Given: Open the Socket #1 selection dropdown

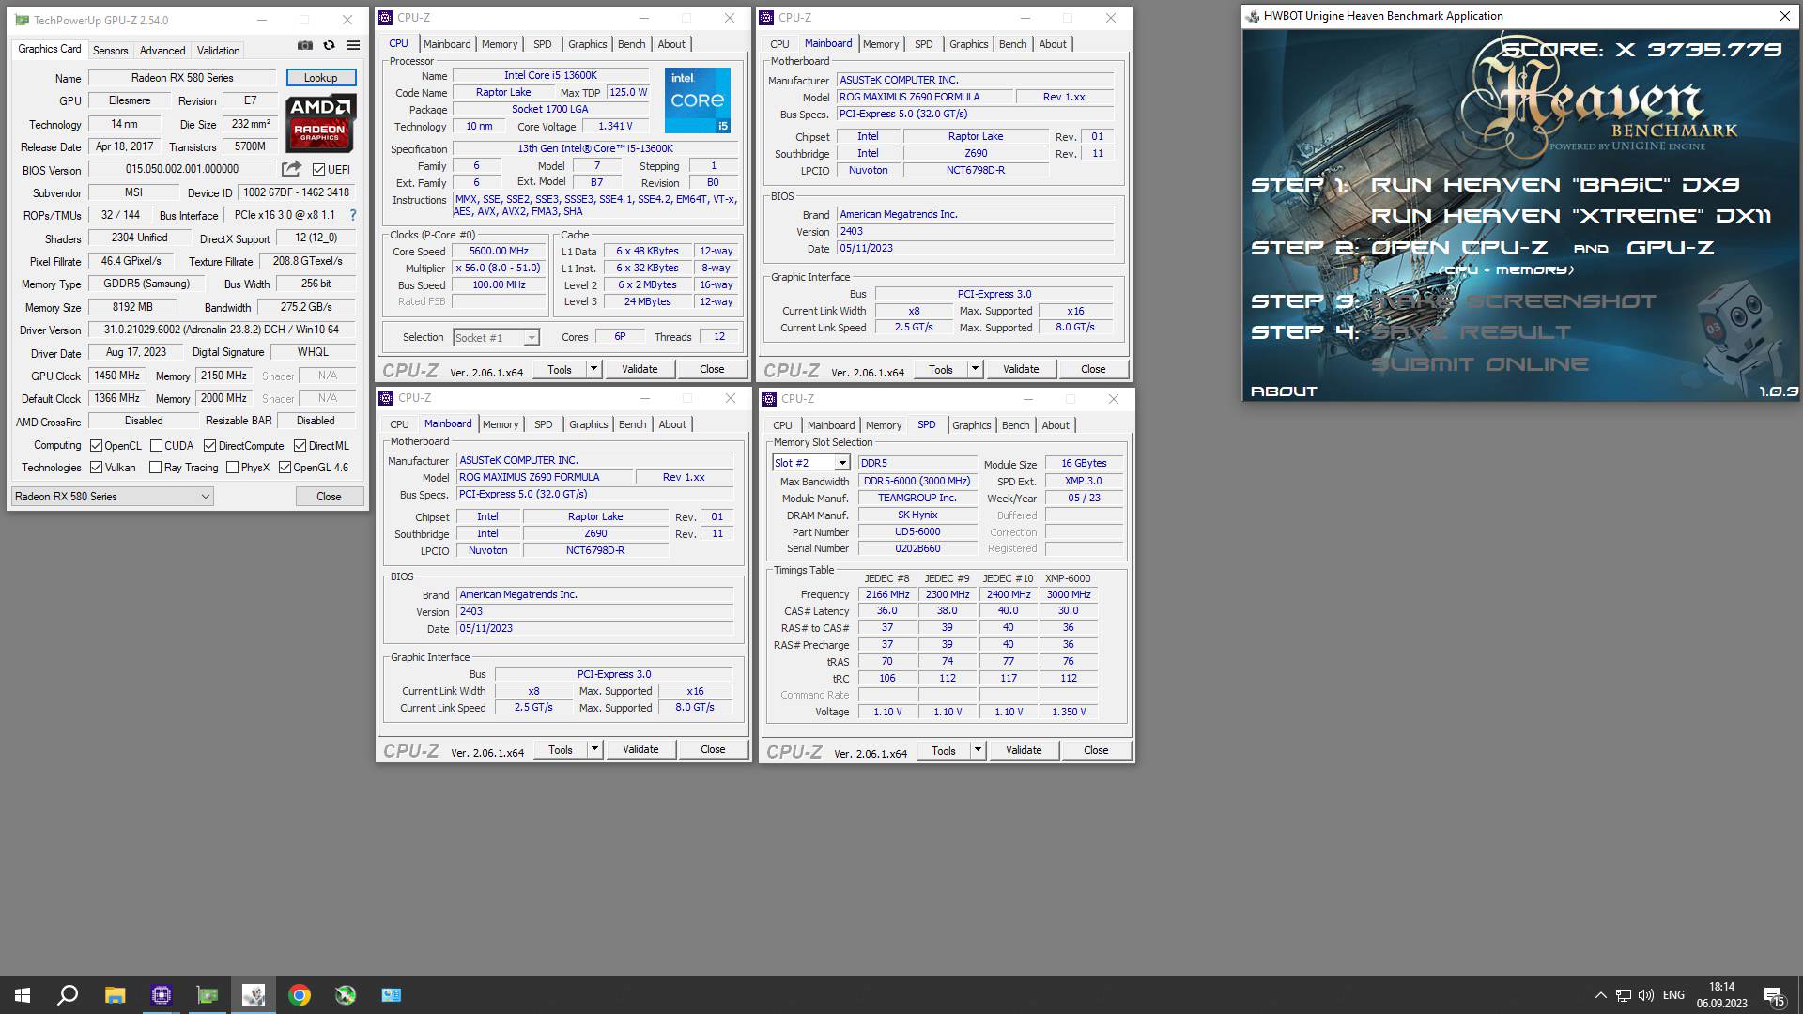Looking at the screenshot, I should coord(496,338).
